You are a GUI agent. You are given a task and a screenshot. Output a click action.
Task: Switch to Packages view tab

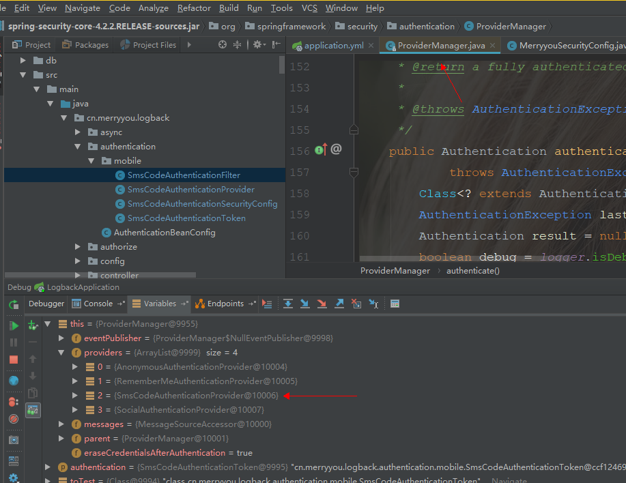click(85, 44)
